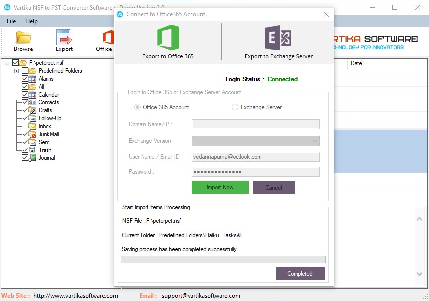Click the 'Connected' login status text
The height and width of the screenshot is (301, 429).
[x=283, y=79]
